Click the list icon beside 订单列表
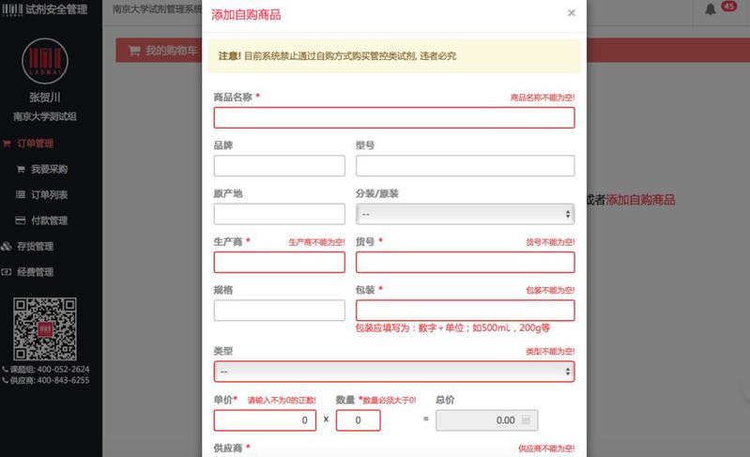Screen dimensions: 750x457 click(21, 195)
